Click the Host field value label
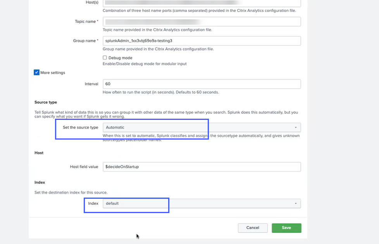This screenshot has height=244, width=379. coord(84,167)
